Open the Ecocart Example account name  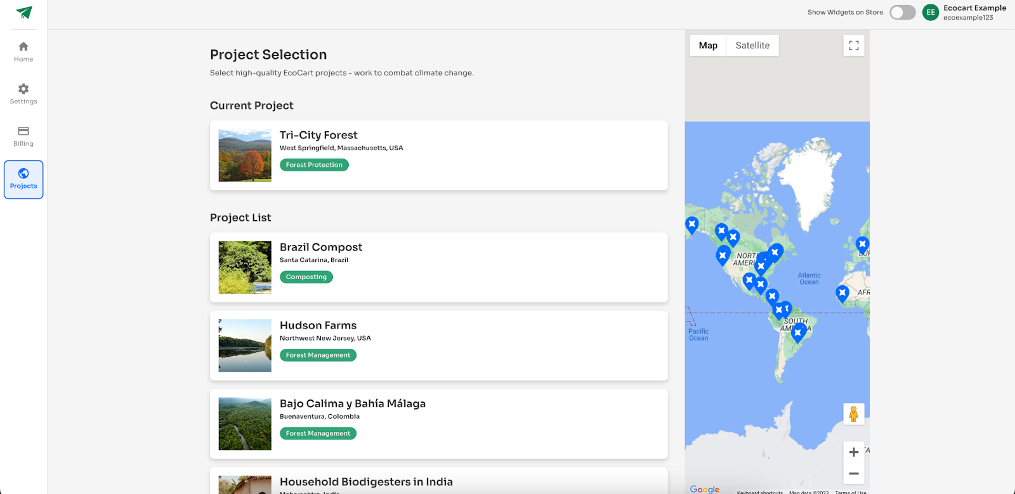(974, 8)
